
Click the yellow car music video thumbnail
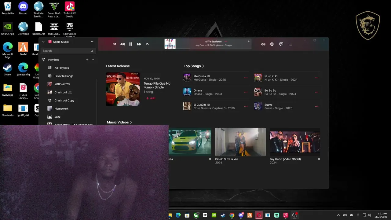[x=190, y=142]
